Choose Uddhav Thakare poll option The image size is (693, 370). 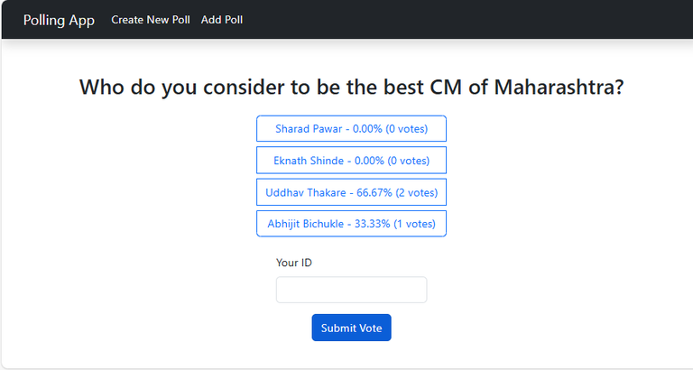pos(351,192)
